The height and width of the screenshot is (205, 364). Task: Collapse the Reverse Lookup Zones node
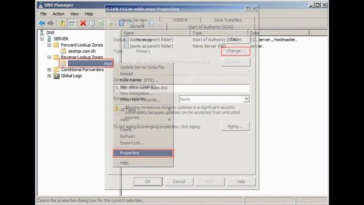49,57
